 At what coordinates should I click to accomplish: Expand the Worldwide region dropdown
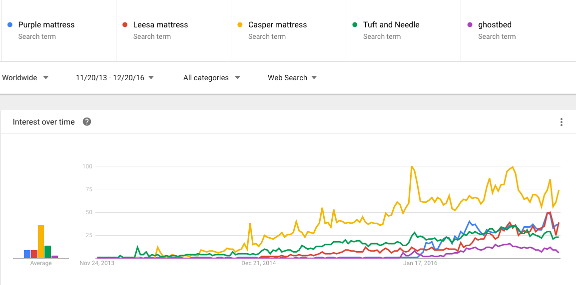(x=25, y=78)
